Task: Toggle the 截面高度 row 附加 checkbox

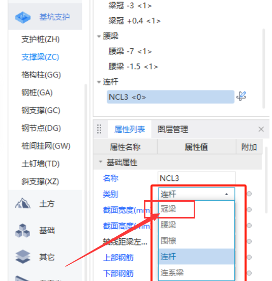Action: (x=249, y=226)
